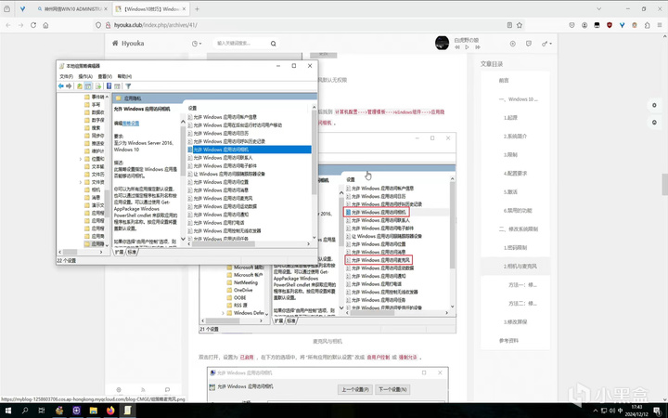The image size is (668, 418).
Task: Go to the Firefox home page
Action: [45, 25]
